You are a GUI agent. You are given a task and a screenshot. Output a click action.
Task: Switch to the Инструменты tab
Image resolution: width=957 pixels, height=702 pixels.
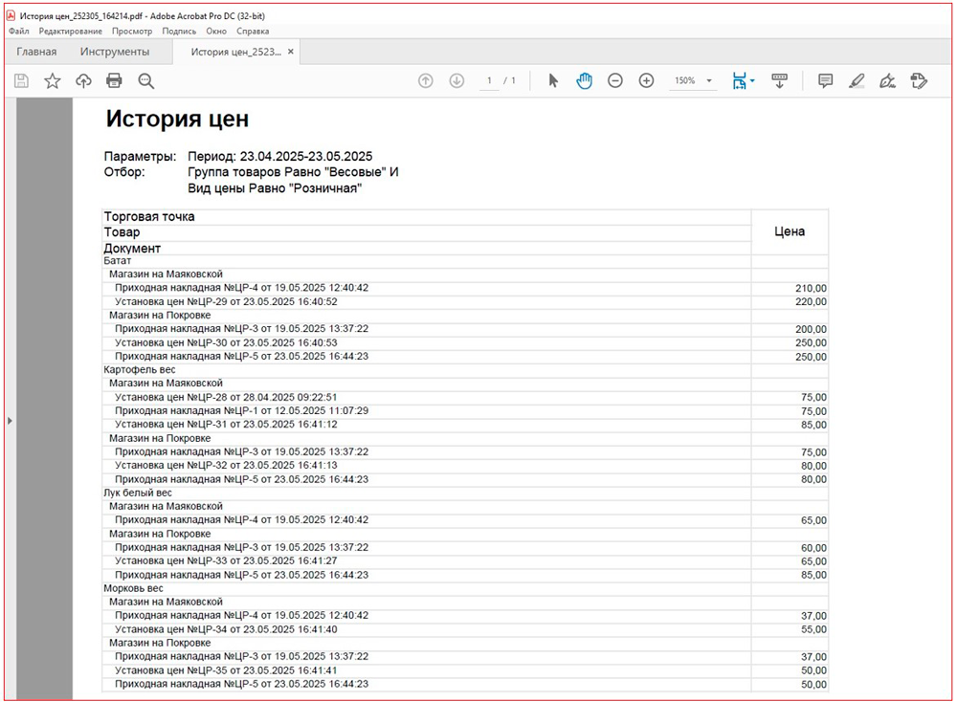tap(115, 52)
